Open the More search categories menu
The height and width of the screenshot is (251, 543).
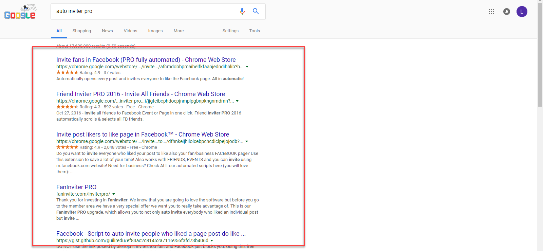click(179, 31)
